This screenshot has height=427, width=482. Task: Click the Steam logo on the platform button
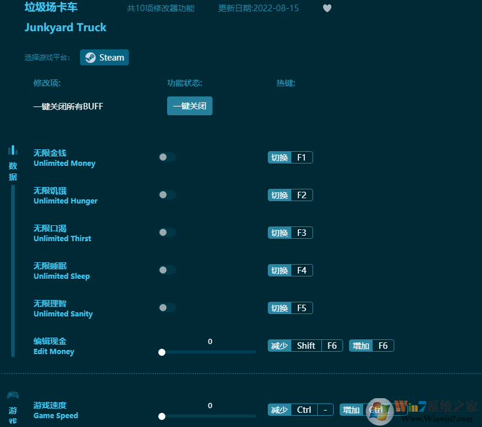click(90, 57)
